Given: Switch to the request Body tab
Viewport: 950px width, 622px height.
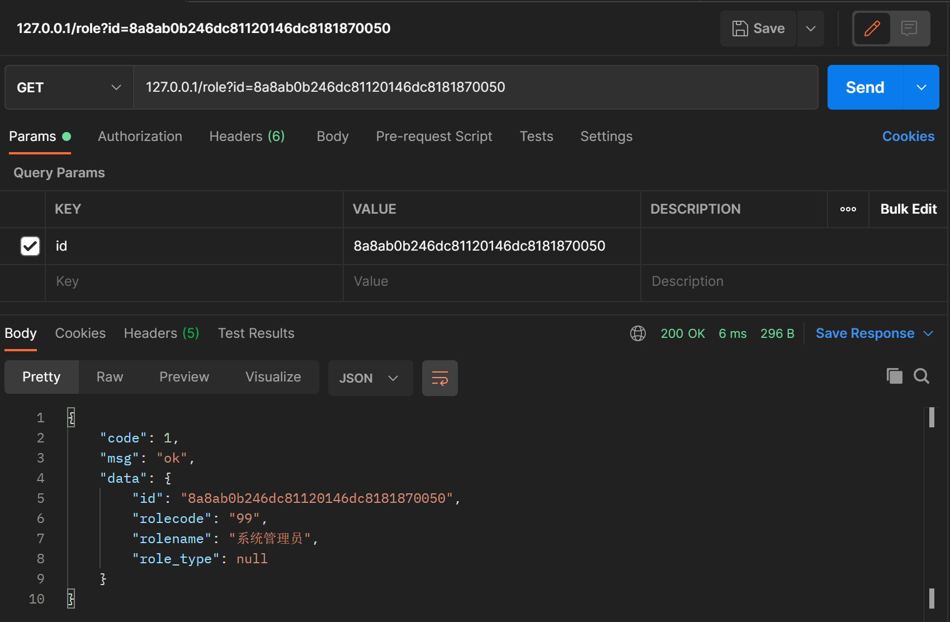Looking at the screenshot, I should [332, 136].
